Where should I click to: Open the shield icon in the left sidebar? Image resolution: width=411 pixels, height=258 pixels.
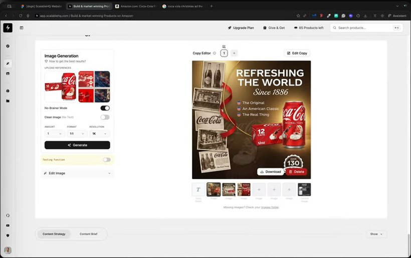point(8,235)
